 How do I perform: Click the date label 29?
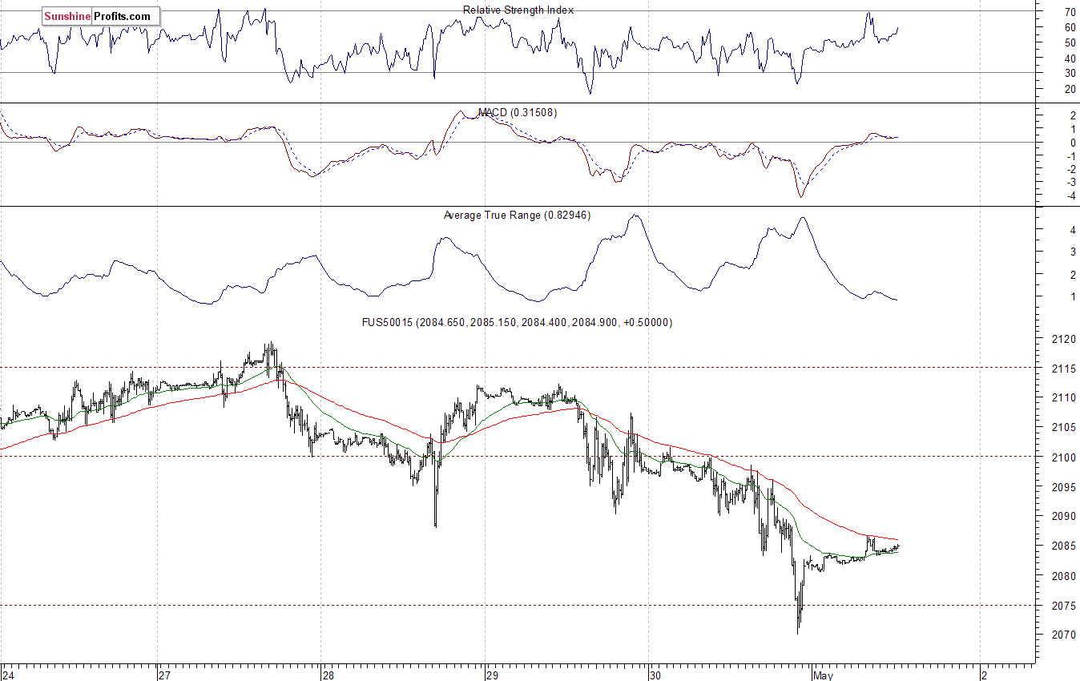click(492, 675)
